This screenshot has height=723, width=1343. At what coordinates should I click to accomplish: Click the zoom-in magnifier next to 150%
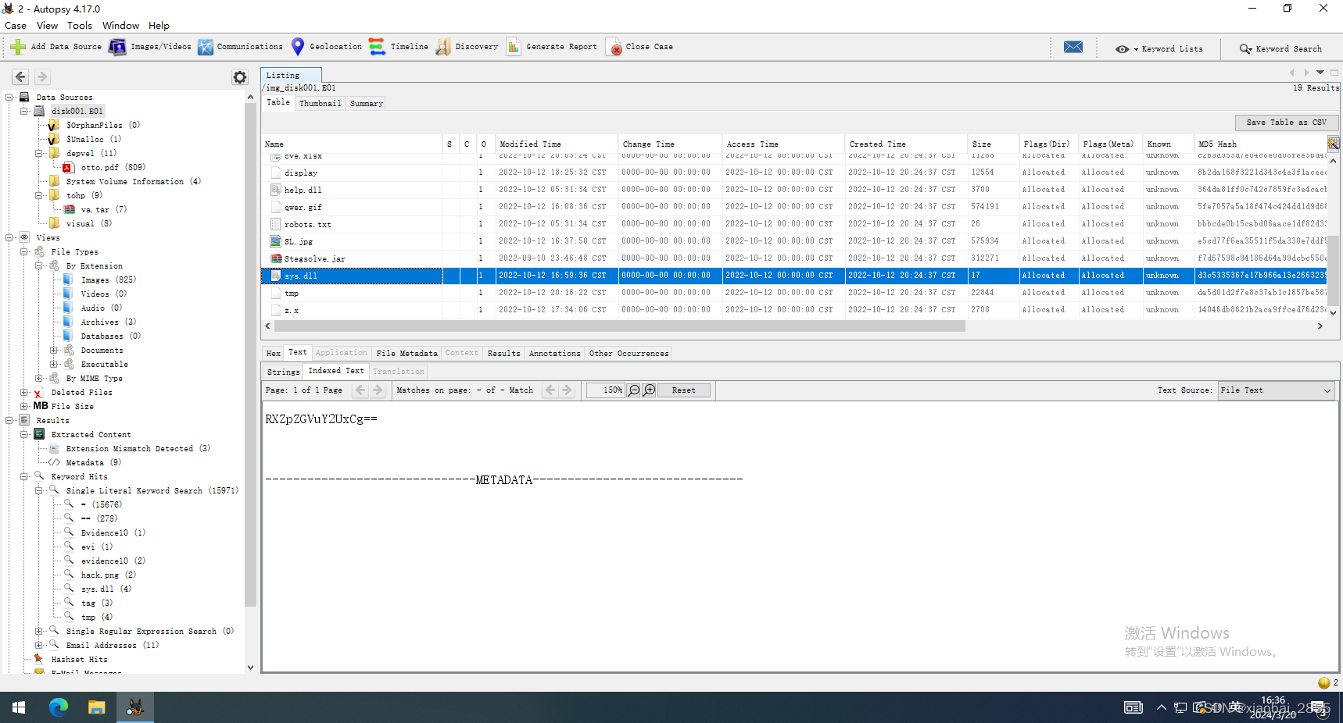pyautogui.click(x=648, y=390)
